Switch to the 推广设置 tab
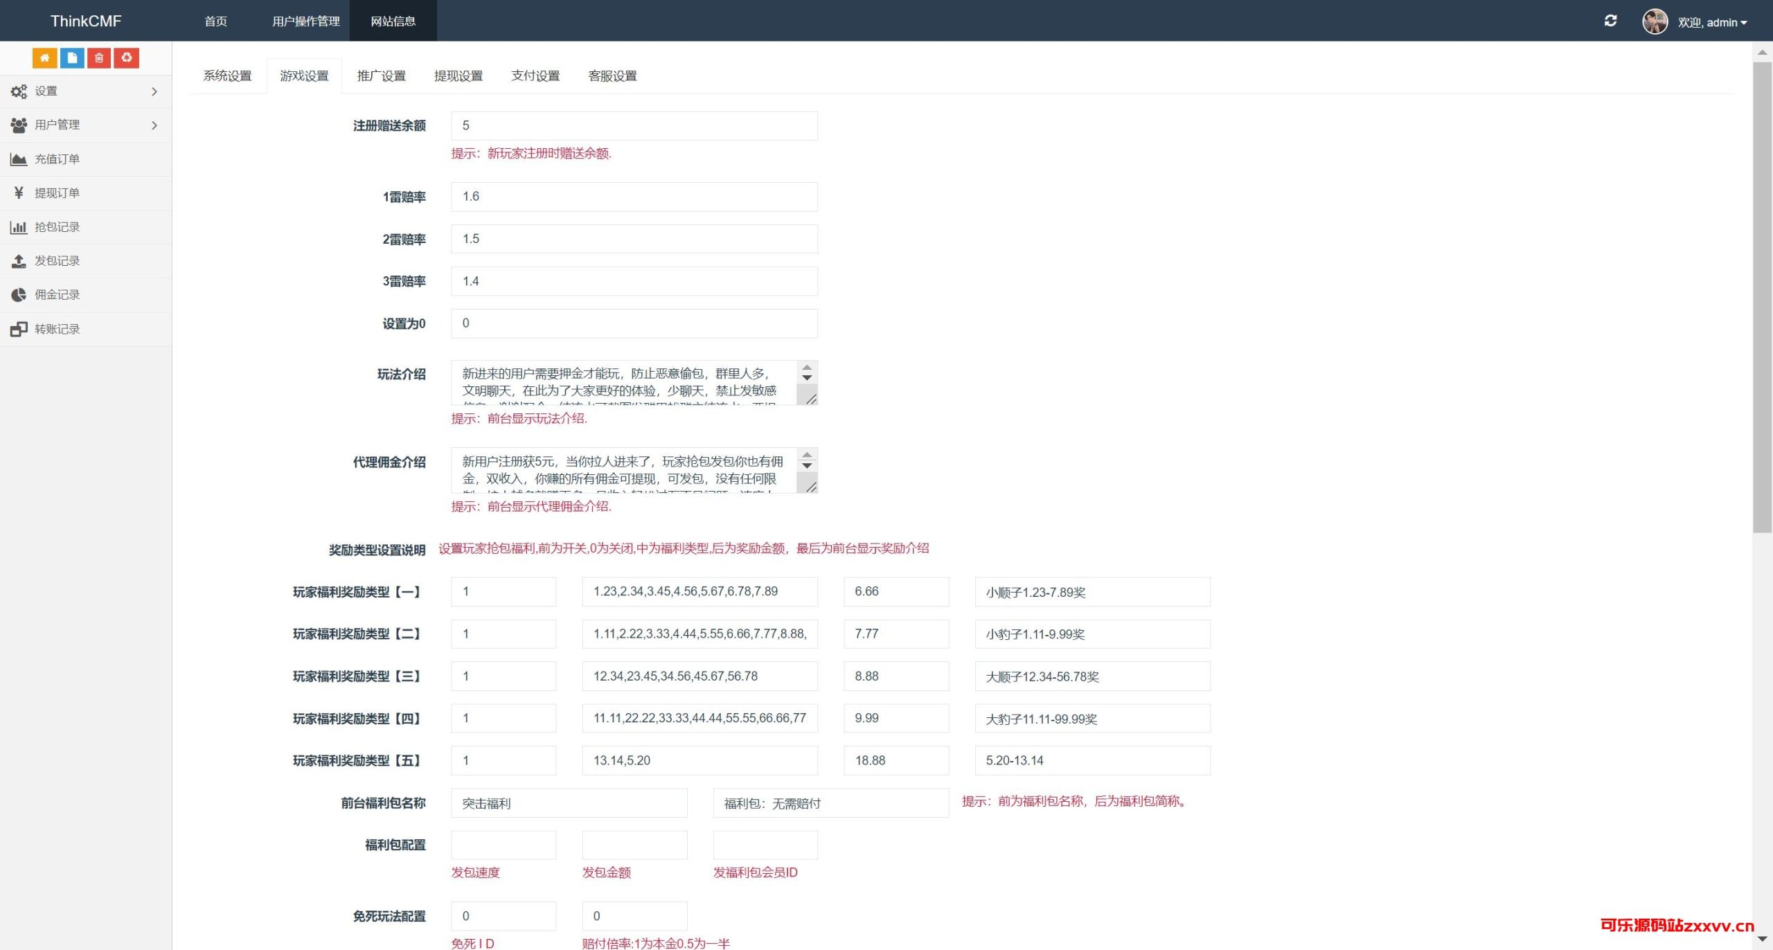Viewport: 1773px width, 950px height. [x=381, y=76]
